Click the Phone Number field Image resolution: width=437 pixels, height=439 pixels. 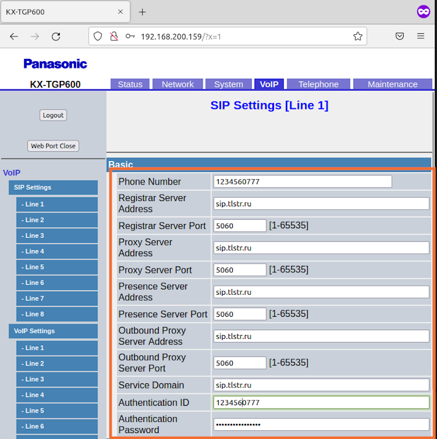302,181
